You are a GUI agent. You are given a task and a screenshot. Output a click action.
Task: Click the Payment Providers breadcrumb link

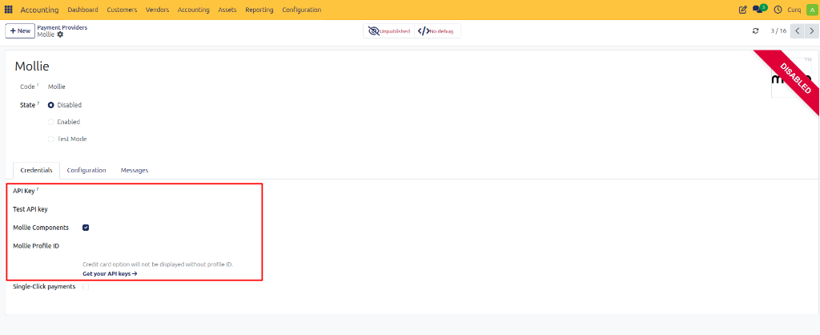(x=62, y=27)
